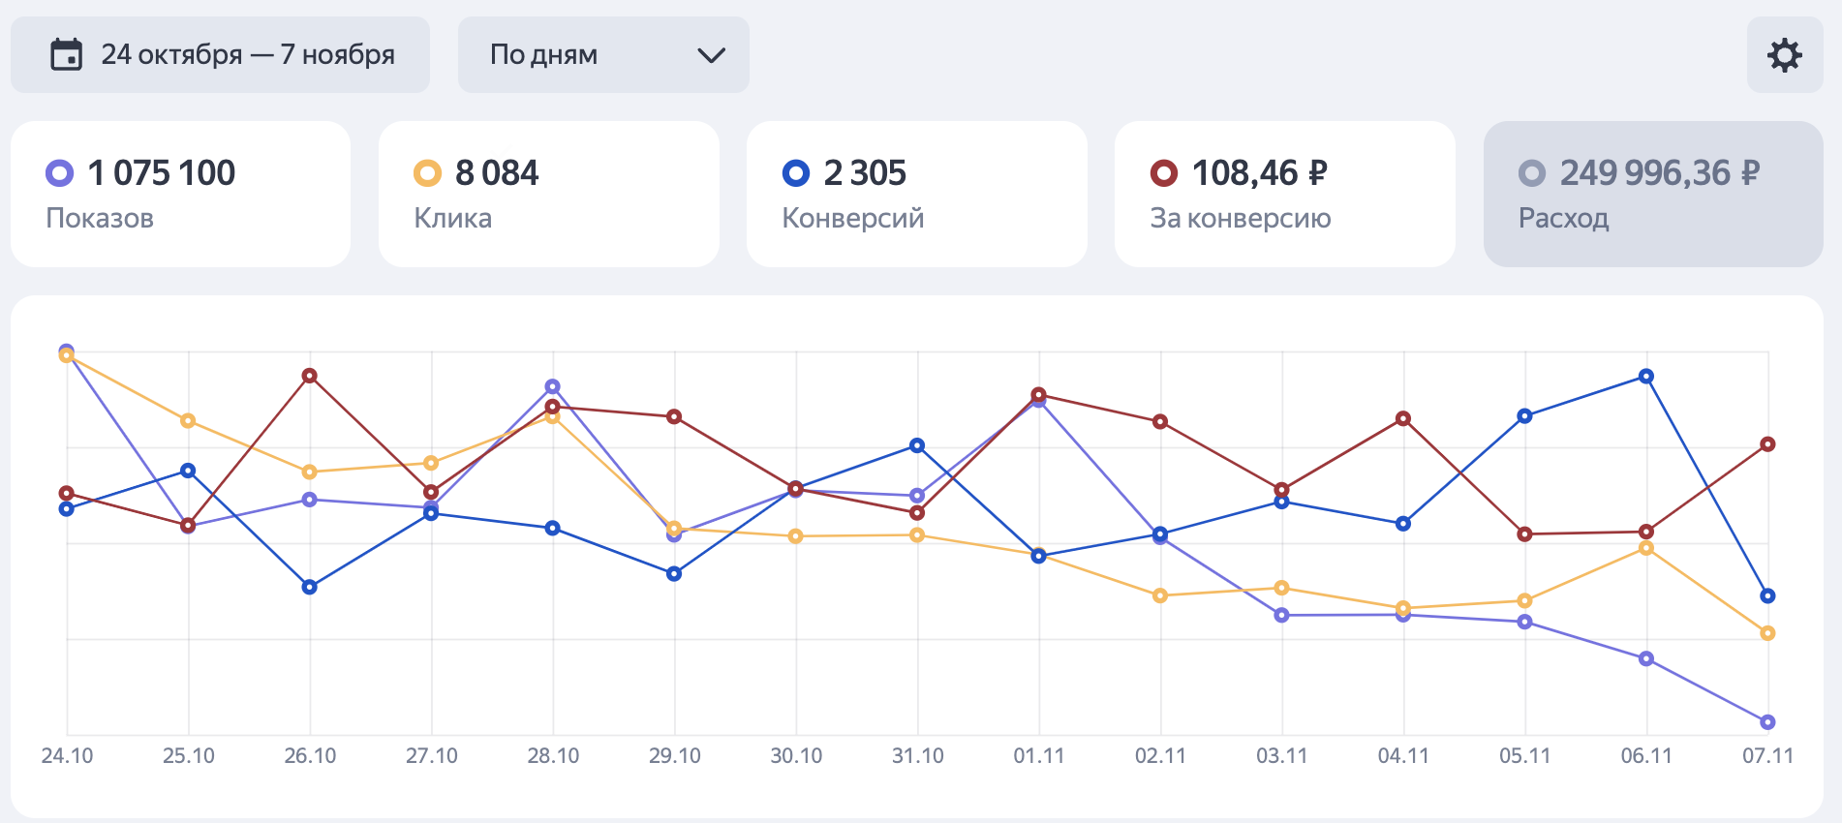The height and width of the screenshot is (823, 1842).
Task: Click orange circle marker next to 8 084
Action: coord(427,173)
